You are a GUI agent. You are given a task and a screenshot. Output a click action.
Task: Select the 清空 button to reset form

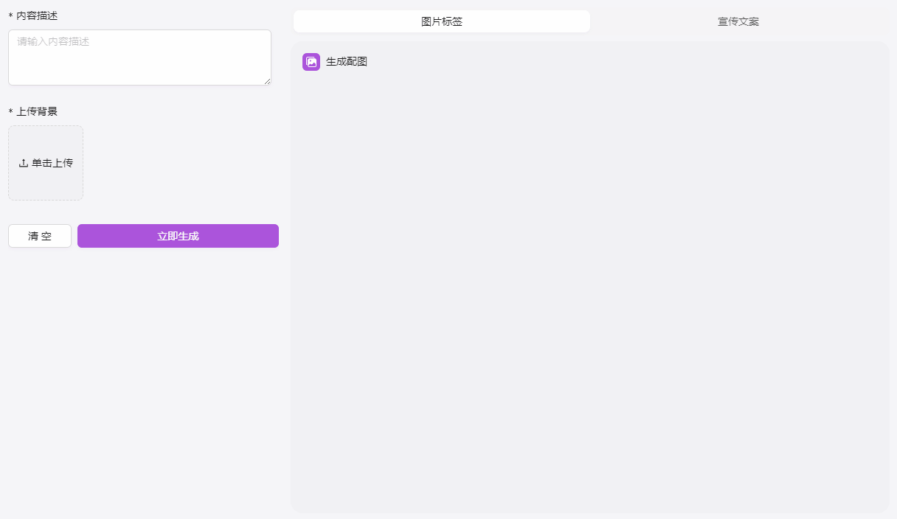39,235
